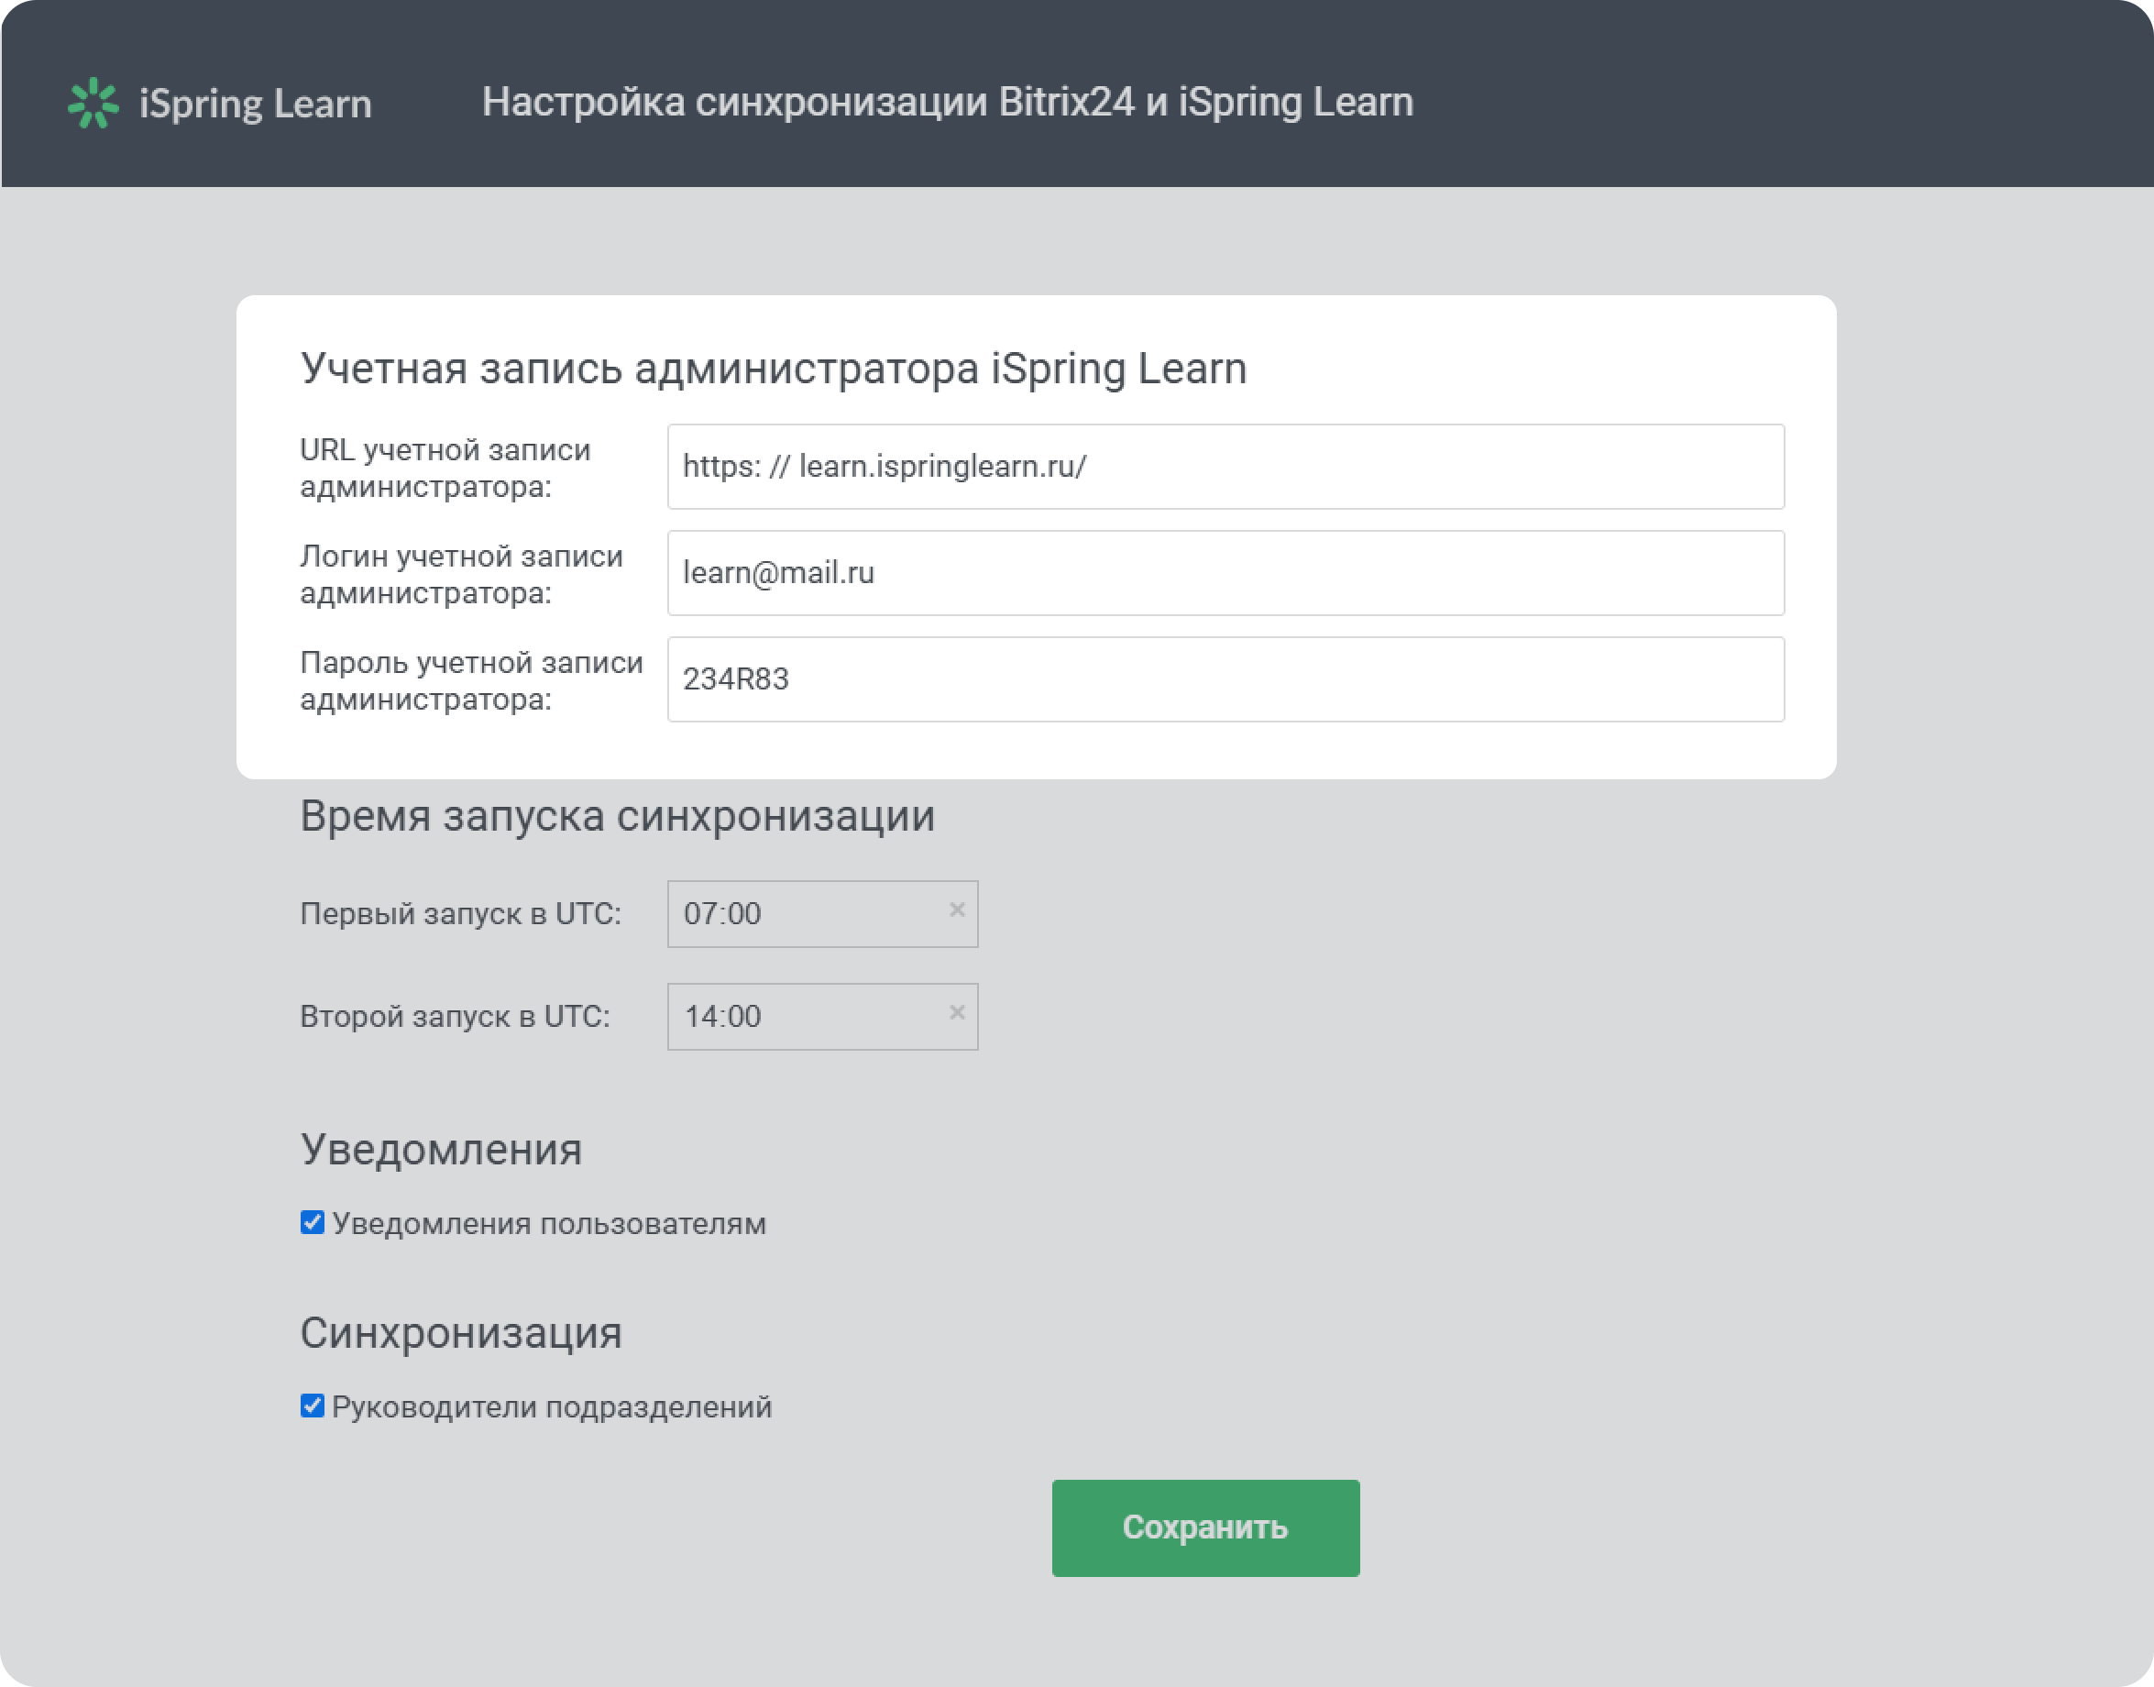The height and width of the screenshot is (1687, 2154).
Task: Open the Первый запуск в UTC time field
Action: [x=821, y=913]
